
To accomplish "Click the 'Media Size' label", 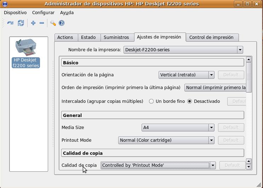I will pos(73,128).
